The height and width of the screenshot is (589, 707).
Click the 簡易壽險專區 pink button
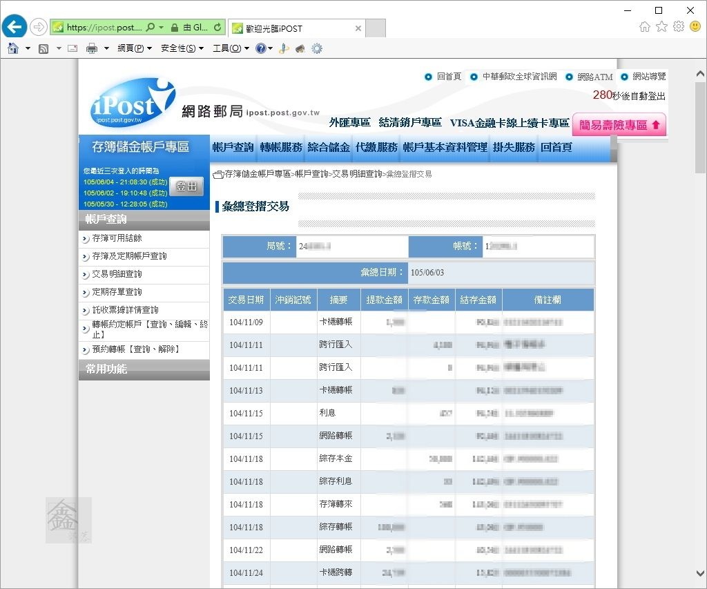pos(619,125)
